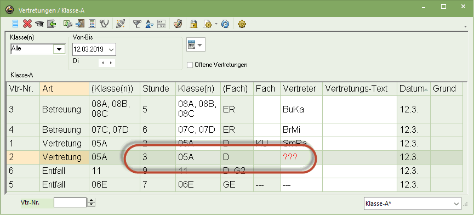
Task: Click the Vtr-Nr. column header
Action: [23, 89]
